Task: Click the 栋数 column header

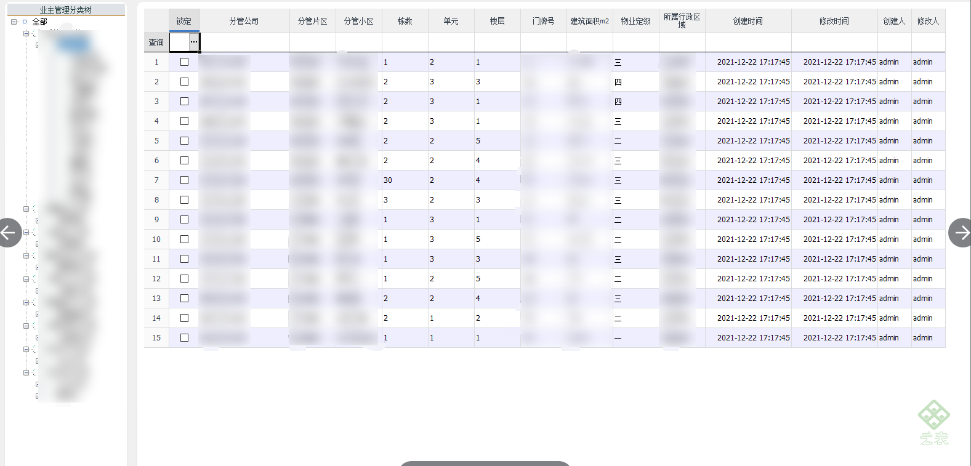Action: click(x=405, y=21)
